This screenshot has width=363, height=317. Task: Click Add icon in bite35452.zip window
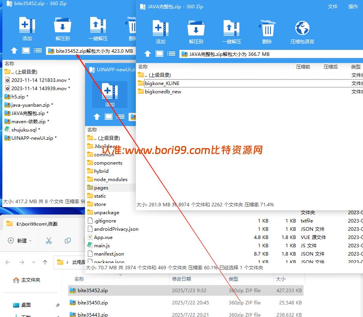[27, 25]
